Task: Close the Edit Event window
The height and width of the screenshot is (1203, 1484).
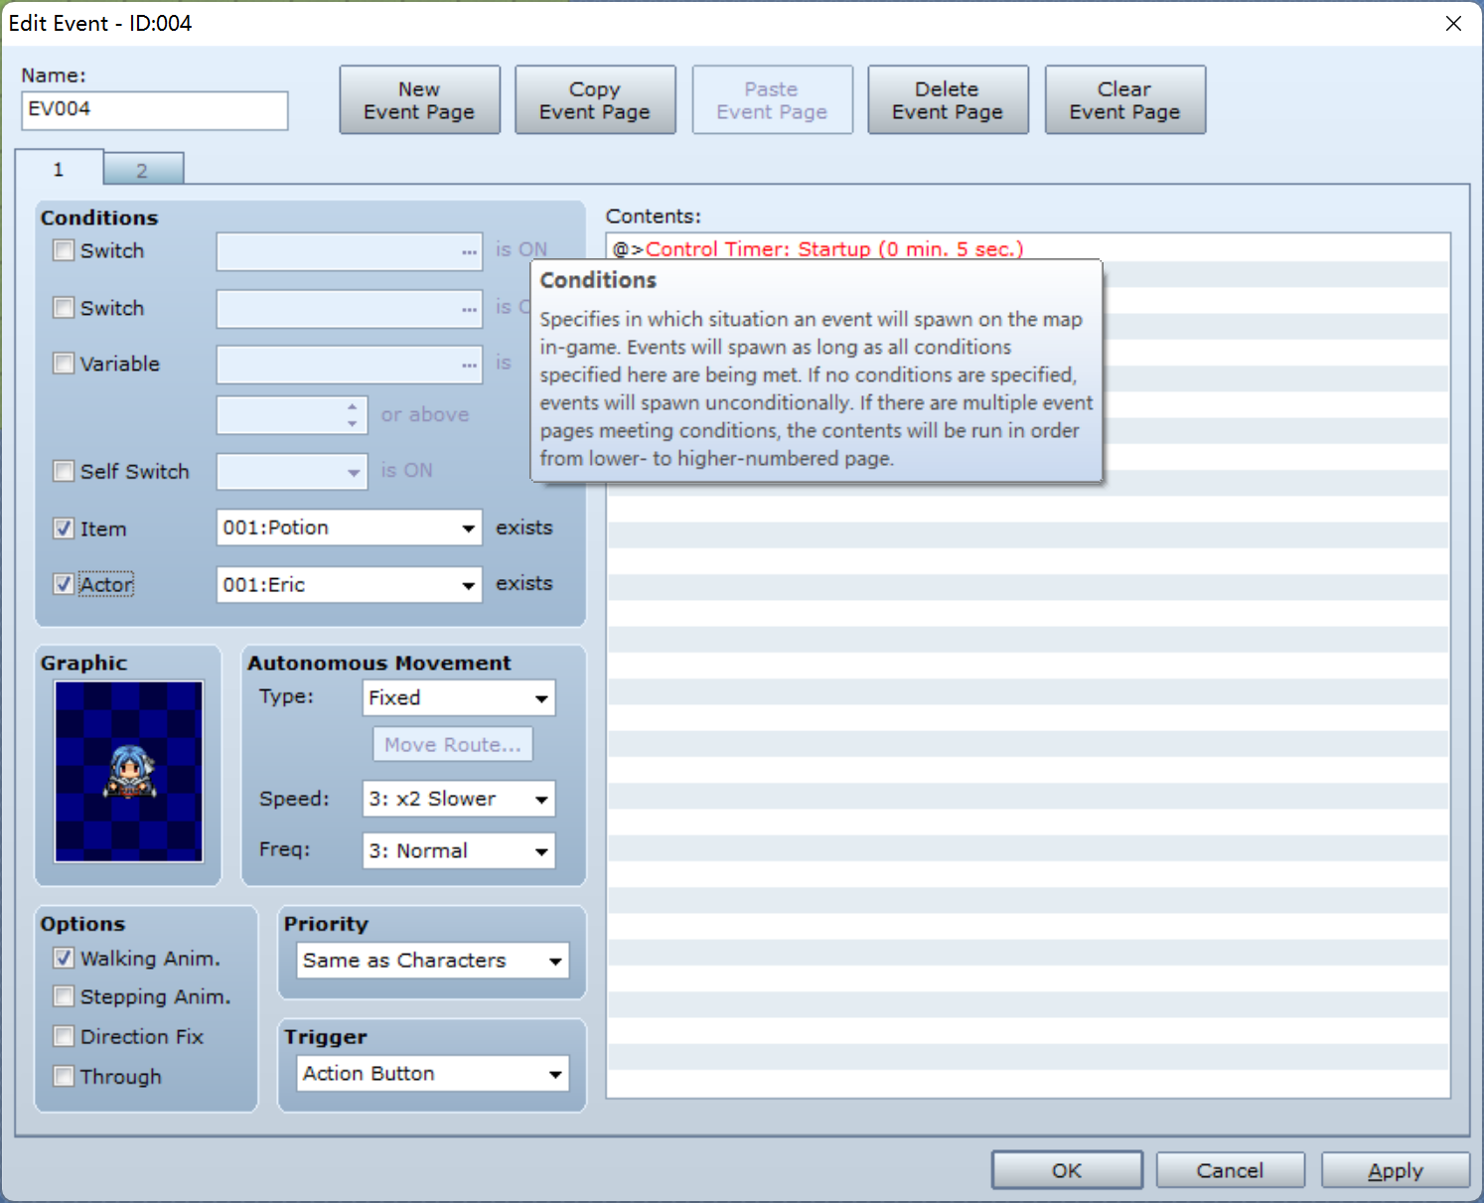Action: pos(1453,23)
